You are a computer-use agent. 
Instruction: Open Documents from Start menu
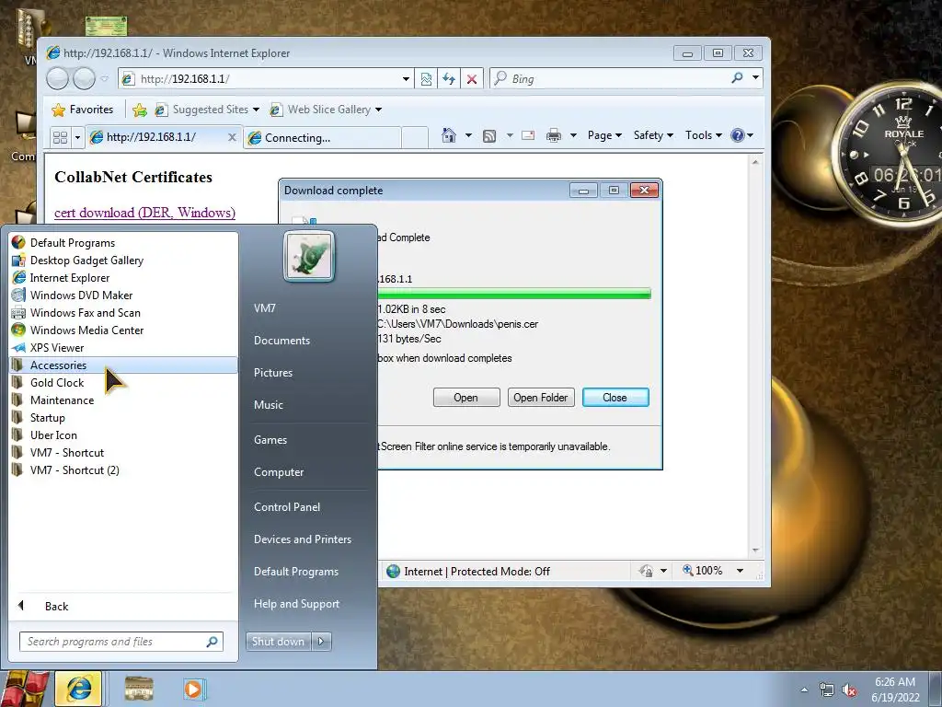[281, 341]
